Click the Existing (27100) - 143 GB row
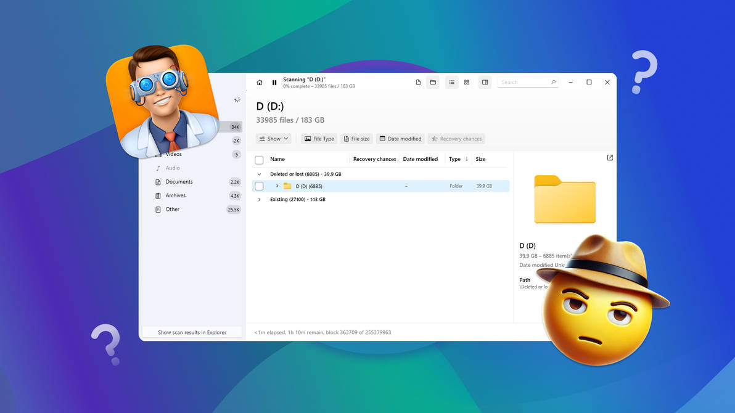 tap(380, 199)
